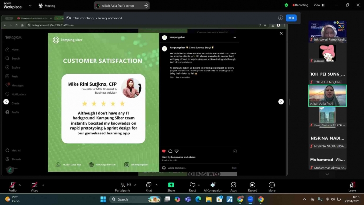The width and height of the screenshot is (364, 205).
Task: Save post with bookmark icon
Action: (x=235, y=151)
